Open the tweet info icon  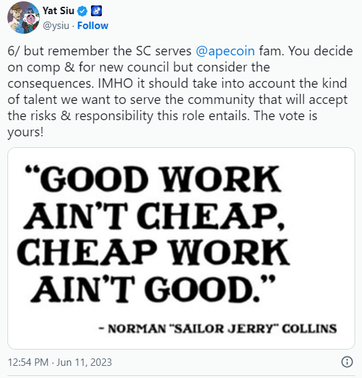(x=347, y=362)
